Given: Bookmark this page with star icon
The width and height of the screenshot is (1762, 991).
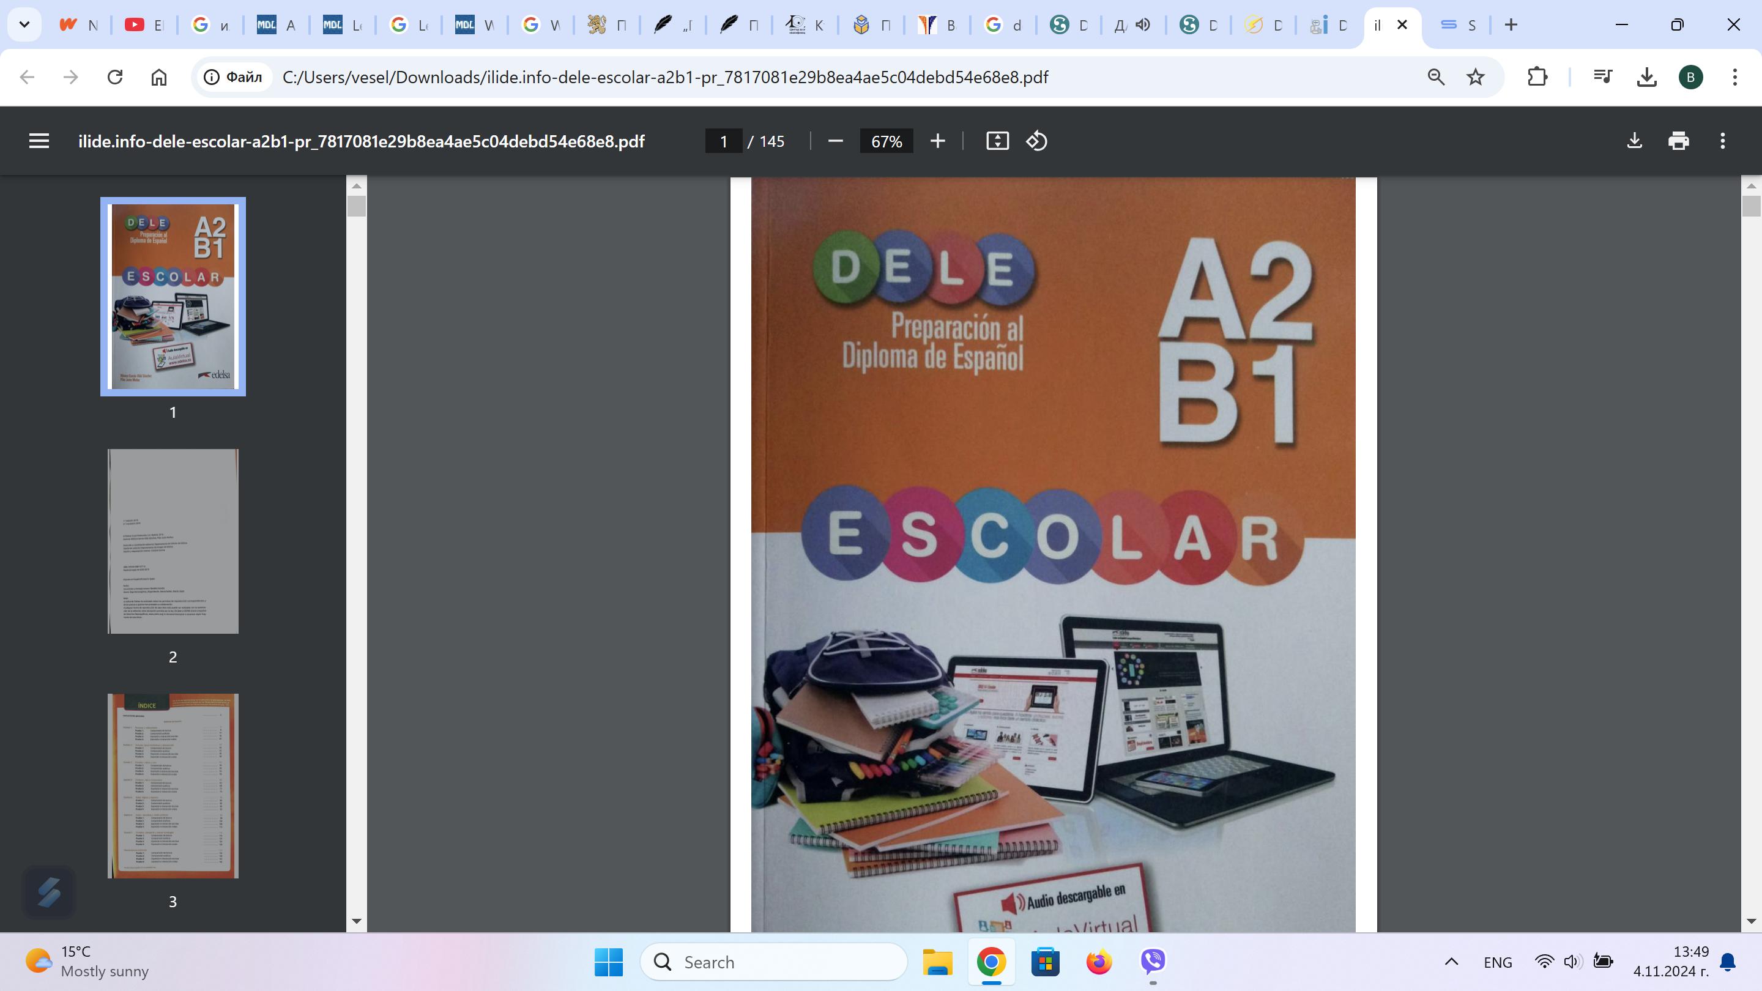Looking at the screenshot, I should pyautogui.click(x=1476, y=77).
